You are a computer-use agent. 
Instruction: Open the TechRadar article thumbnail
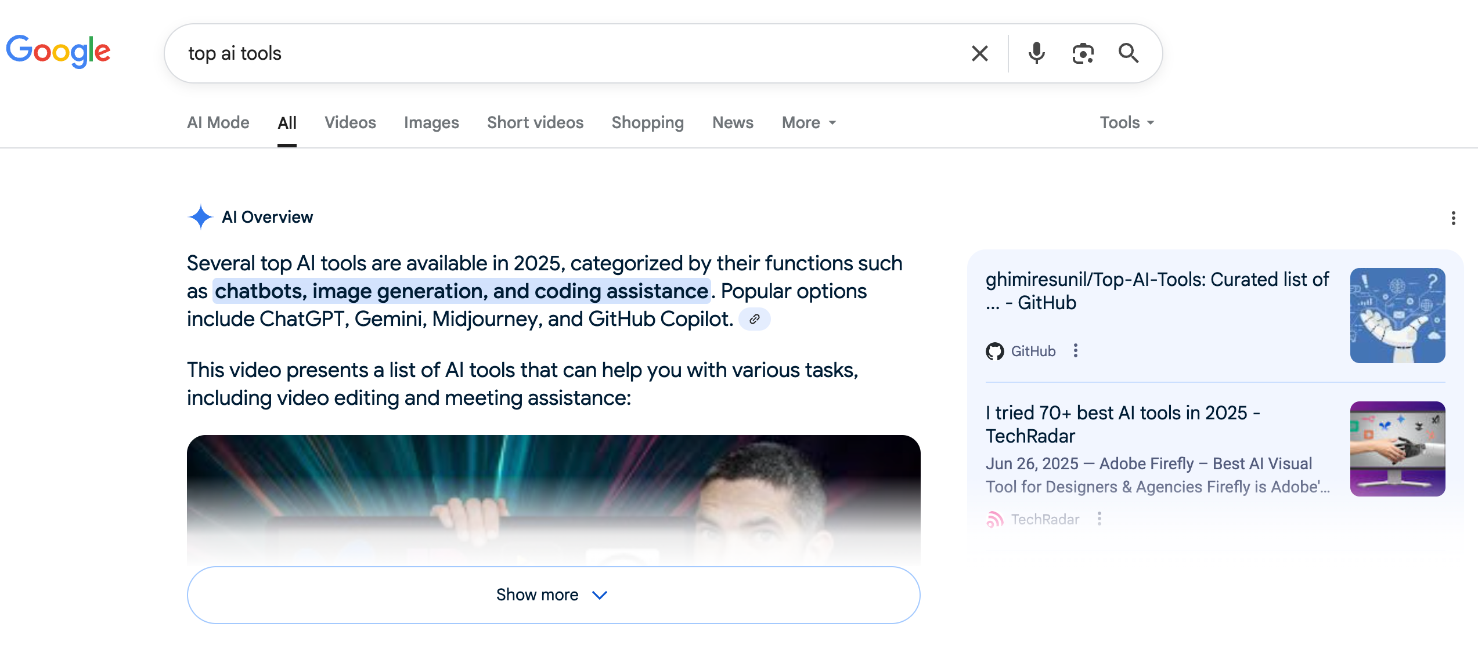tap(1397, 449)
